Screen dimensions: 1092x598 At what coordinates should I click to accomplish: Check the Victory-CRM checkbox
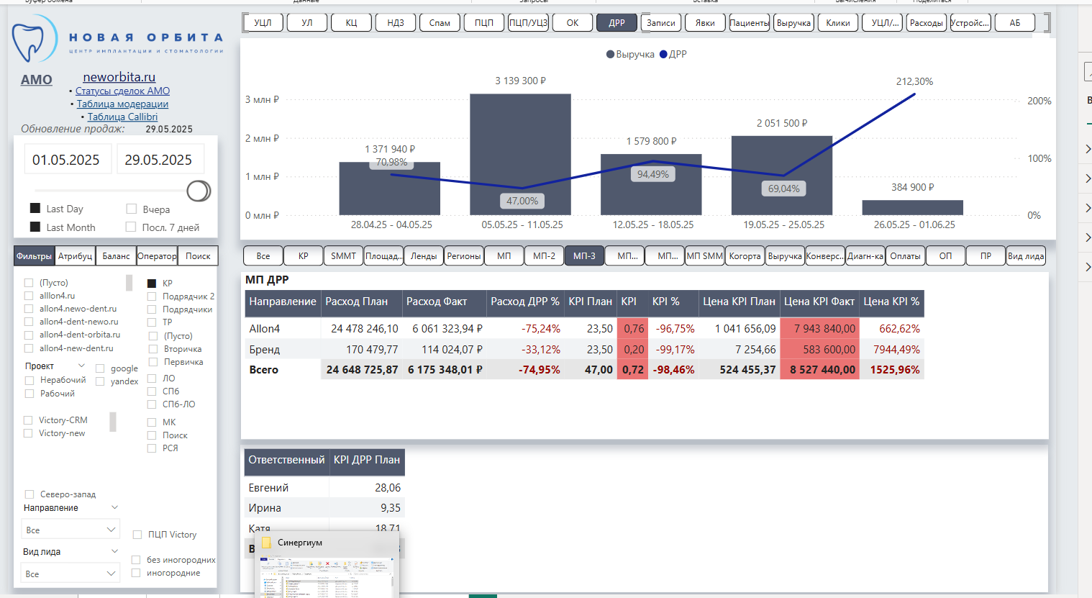(28, 420)
